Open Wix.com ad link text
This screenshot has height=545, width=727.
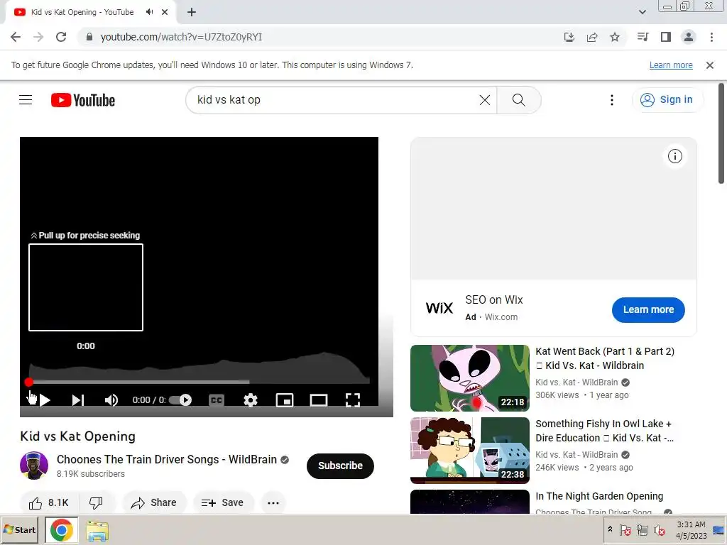pyautogui.click(x=501, y=317)
